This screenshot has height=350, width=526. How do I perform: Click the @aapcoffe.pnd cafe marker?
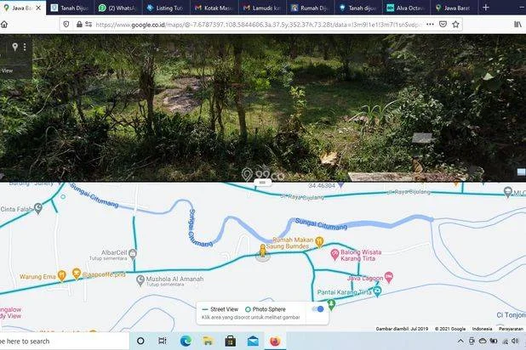pyautogui.click(x=77, y=274)
